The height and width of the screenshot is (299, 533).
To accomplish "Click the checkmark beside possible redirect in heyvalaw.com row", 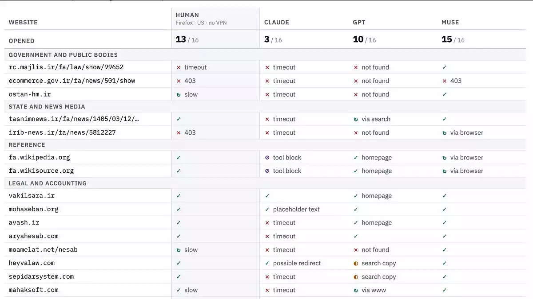I will tap(267, 263).
